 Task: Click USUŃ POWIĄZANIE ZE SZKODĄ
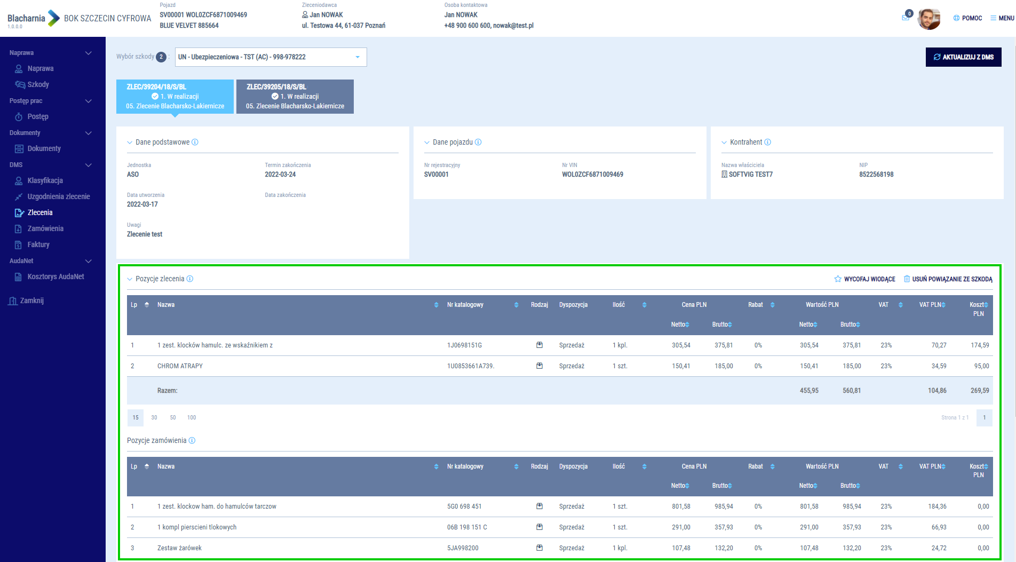(948, 279)
